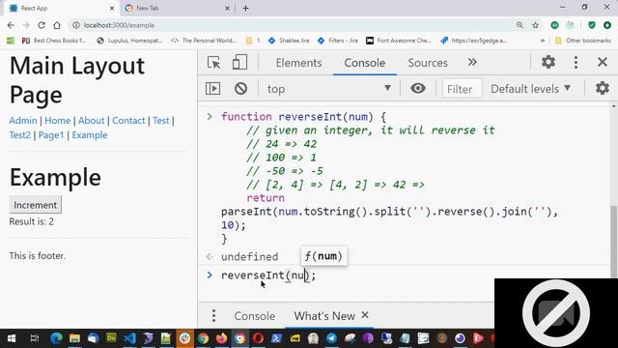Open Slack from the taskbar
Image resolution: width=618 pixels, height=348 pixels.
pyautogui.click(x=184, y=338)
